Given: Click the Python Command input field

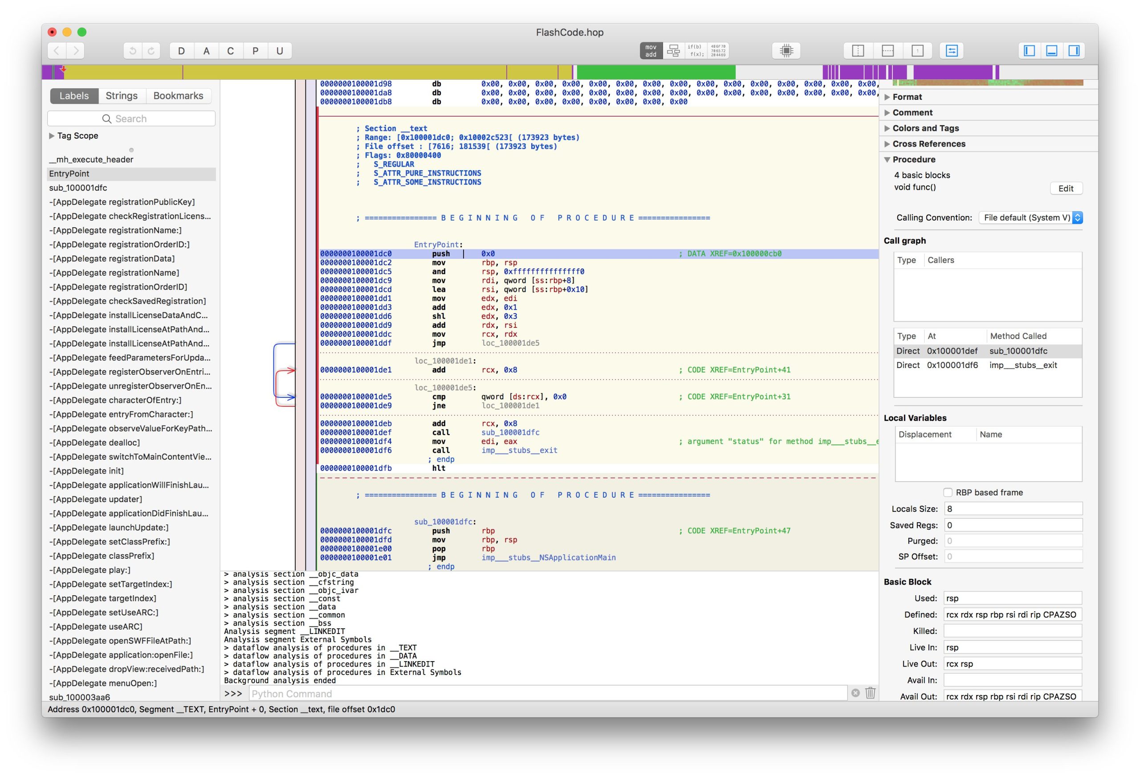Looking at the screenshot, I should click(x=547, y=694).
